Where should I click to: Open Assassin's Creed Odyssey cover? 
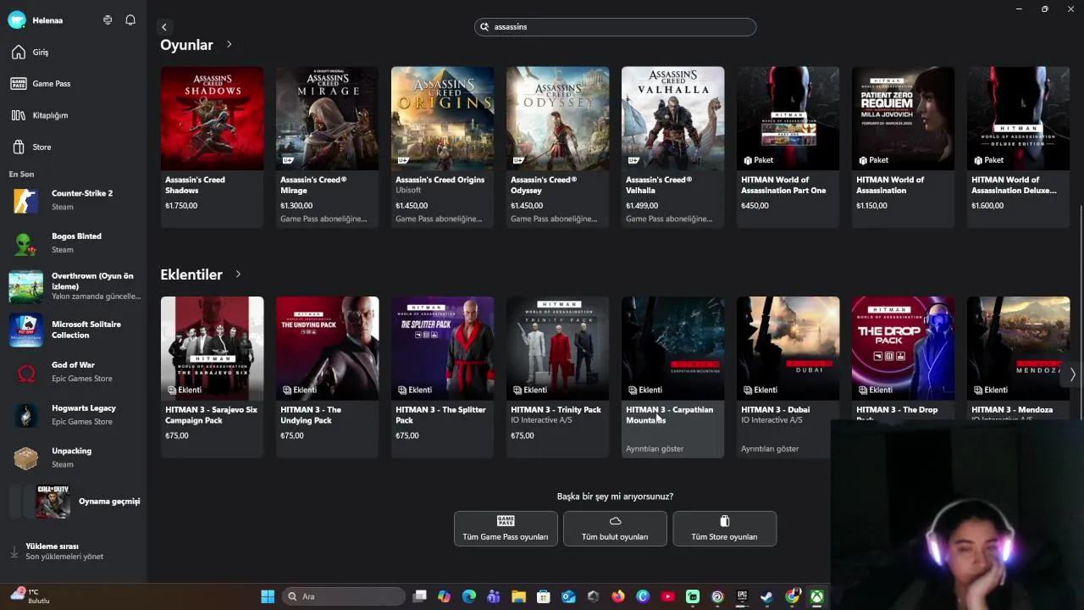pyautogui.click(x=557, y=118)
